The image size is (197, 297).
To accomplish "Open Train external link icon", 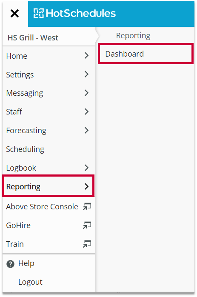I will [87, 244].
